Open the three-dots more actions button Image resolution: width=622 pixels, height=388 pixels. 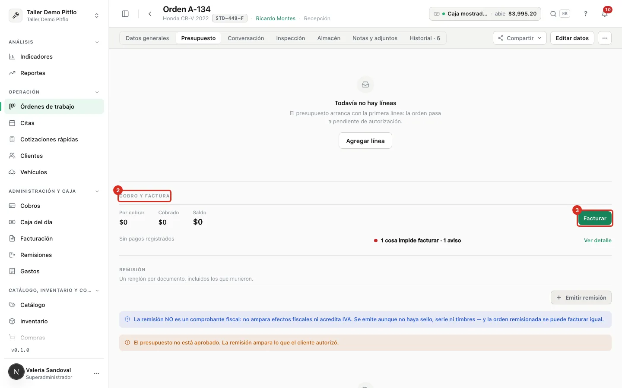tap(605, 38)
